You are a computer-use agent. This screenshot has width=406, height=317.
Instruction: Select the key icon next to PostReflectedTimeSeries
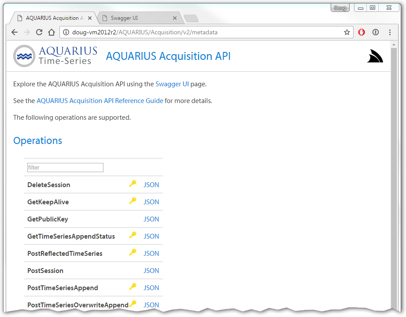[x=133, y=253]
